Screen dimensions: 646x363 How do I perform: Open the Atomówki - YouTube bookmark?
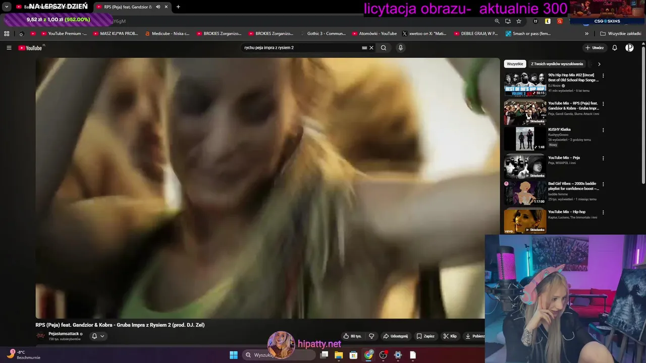[374, 34]
